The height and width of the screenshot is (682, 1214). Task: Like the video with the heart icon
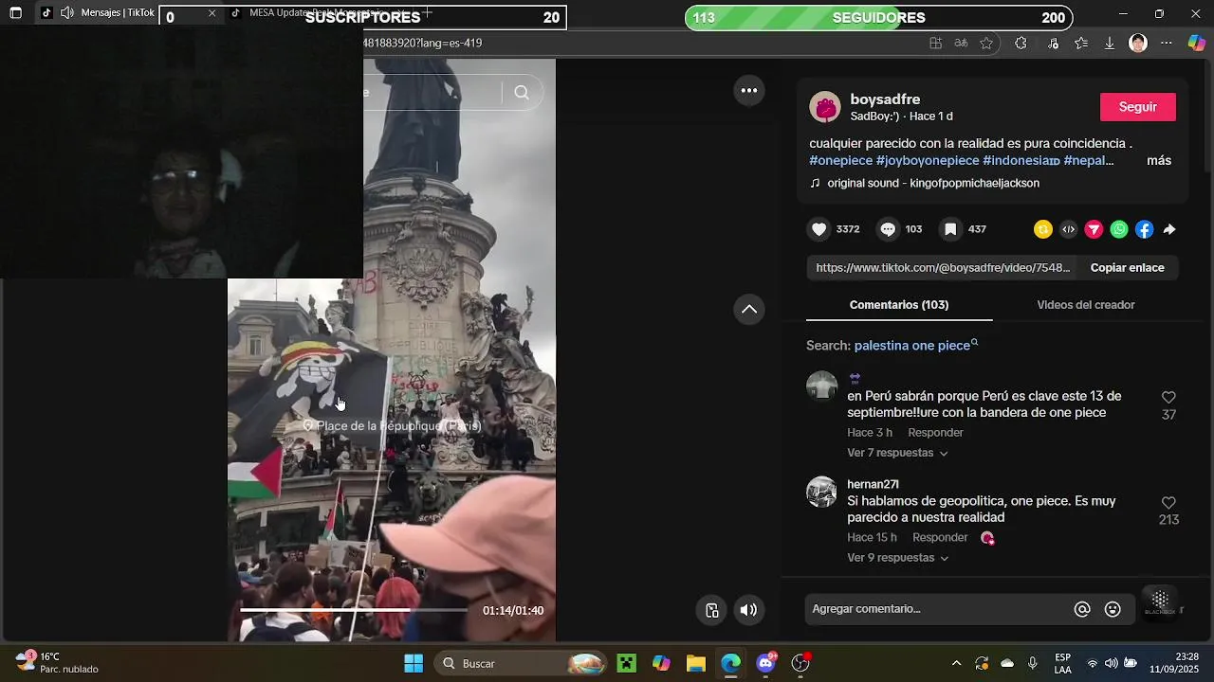[819, 229]
